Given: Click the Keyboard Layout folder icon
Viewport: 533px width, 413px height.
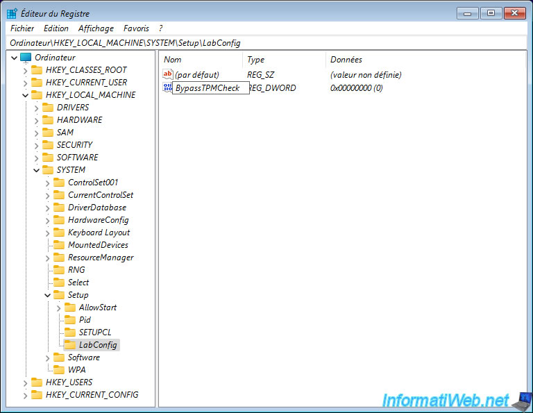Looking at the screenshot, I should coord(59,233).
